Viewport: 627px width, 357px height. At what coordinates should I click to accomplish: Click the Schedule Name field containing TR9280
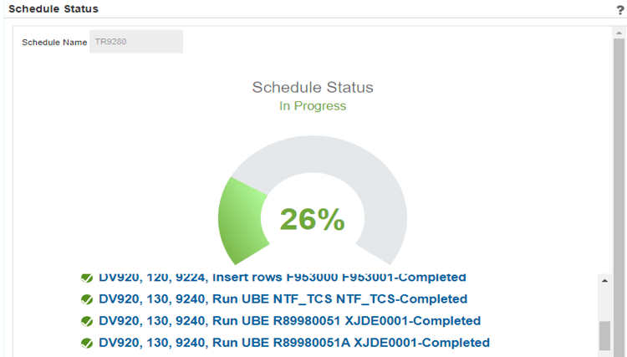tap(136, 42)
